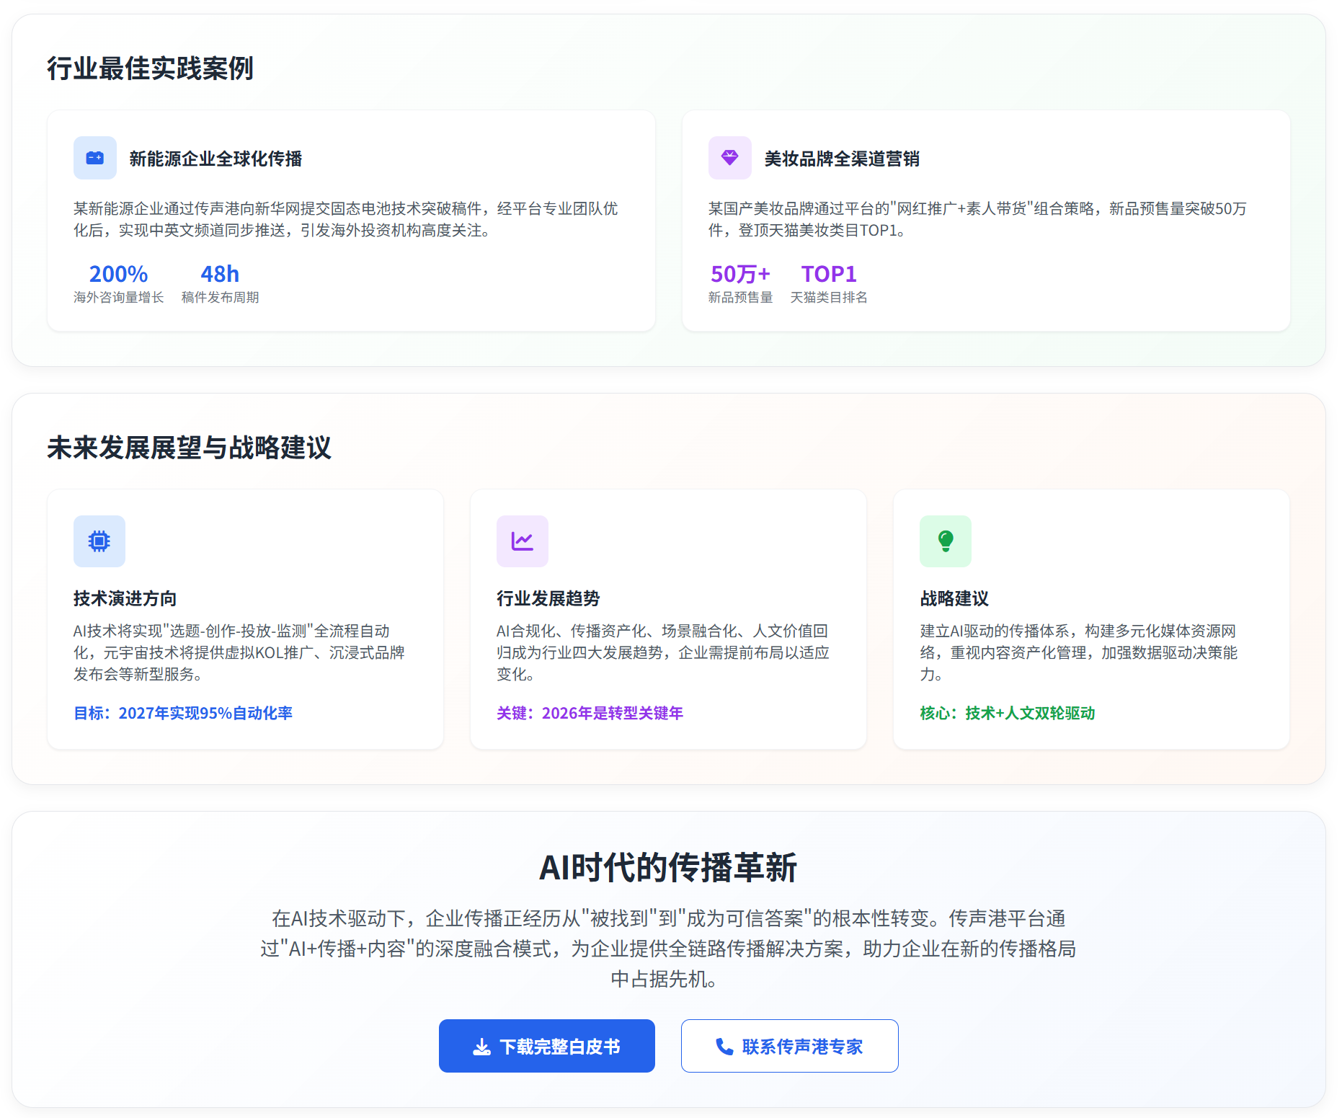Viewport: 1342px width, 1118px height.
Task: Click the 50万+ presale volume stat
Action: [x=740, y=275]
